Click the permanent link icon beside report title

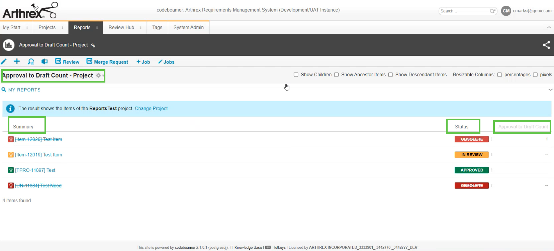pos(93,45)
